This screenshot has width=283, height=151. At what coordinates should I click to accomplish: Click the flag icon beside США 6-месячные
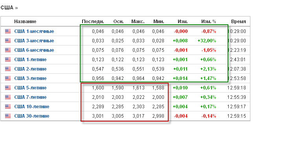coord(8,50)
